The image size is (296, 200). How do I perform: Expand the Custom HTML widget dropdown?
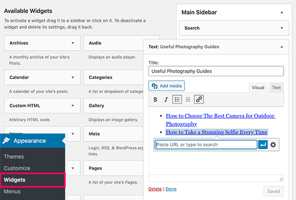73,105
